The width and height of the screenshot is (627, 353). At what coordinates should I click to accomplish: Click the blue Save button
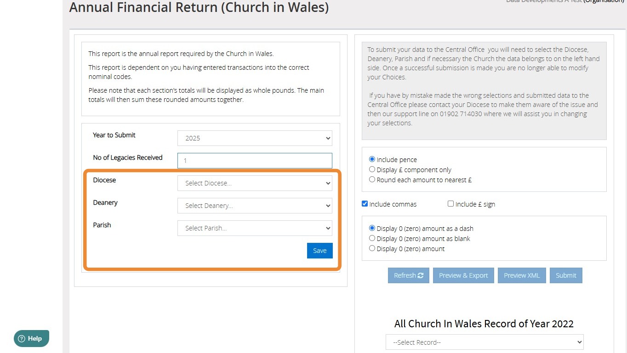tap(320, 251)
